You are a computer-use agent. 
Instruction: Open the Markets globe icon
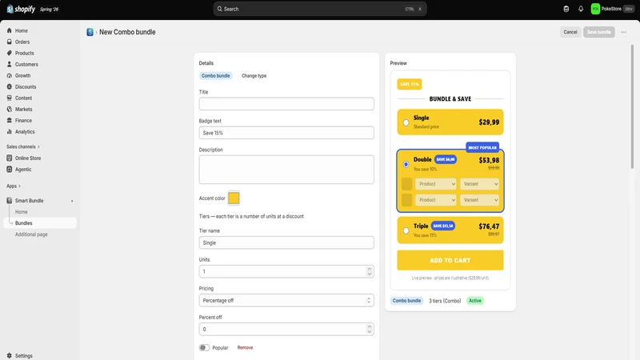coord(10,109)
